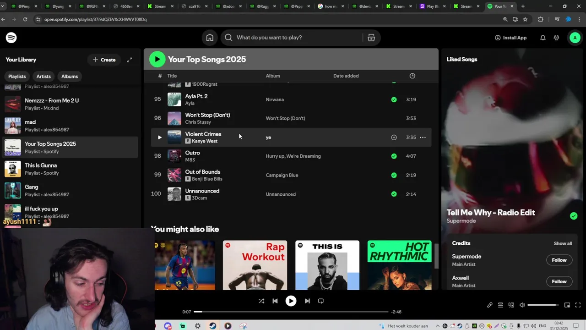Filter library by Playlists
This screenshot has width=586, height=330.
tap(17, 77)
